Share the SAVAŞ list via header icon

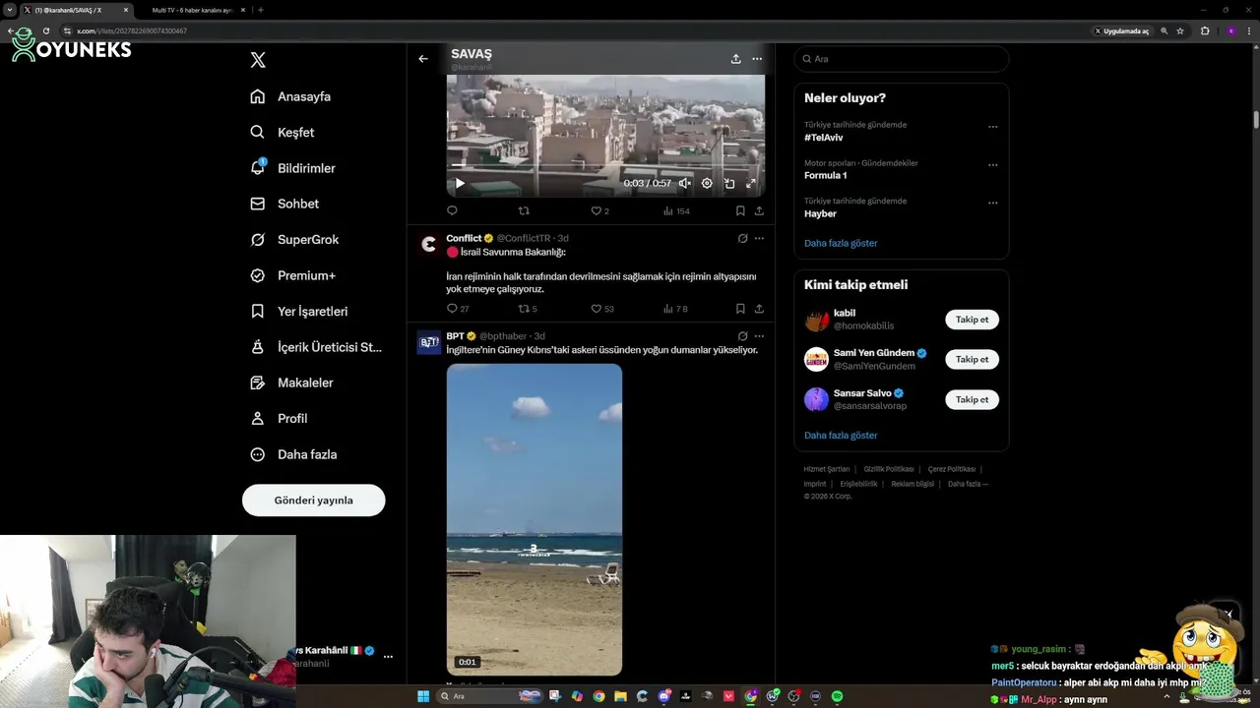click(x=735, y=59)
